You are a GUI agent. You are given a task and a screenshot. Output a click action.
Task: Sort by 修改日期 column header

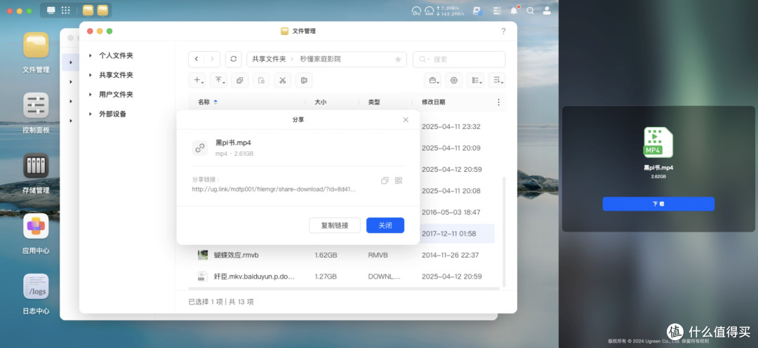pos(434,102)
